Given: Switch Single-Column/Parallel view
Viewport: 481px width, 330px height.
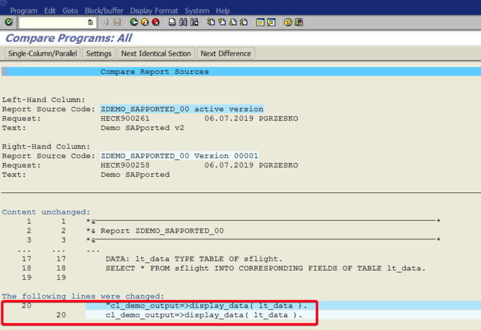Looking at the screenshot, I should 43,54.
